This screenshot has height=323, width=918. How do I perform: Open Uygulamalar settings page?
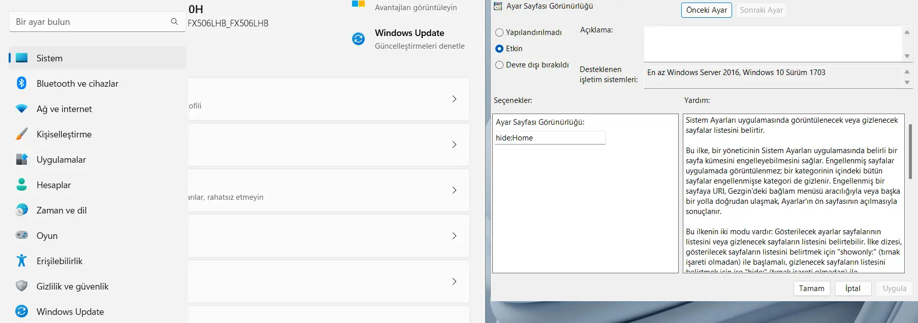pos(98,159)
